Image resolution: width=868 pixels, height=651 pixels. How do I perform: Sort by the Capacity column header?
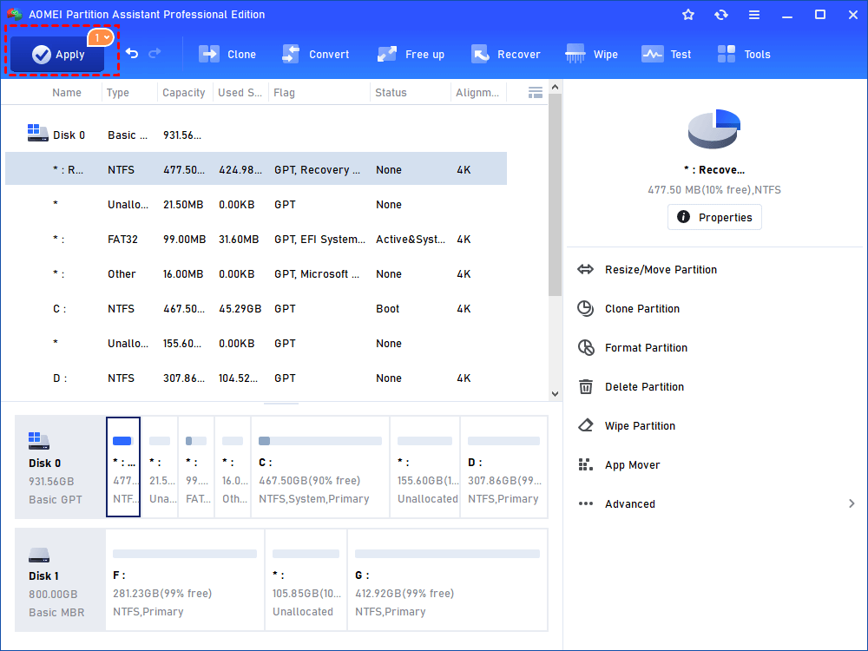point(184,93)
